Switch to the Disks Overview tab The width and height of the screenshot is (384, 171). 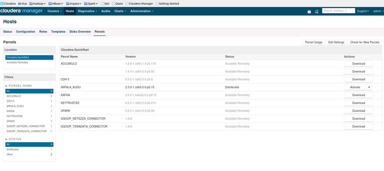80,32
